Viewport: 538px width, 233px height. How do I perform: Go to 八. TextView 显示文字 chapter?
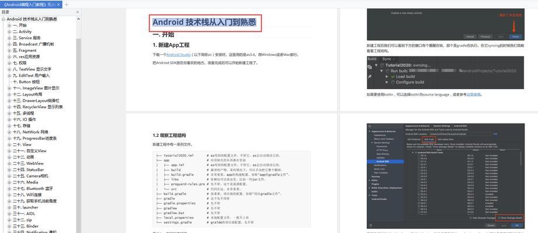click(32, 69)
